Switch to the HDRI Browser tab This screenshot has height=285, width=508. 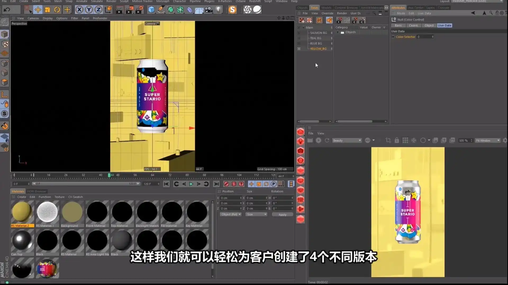tap(37, 191)
